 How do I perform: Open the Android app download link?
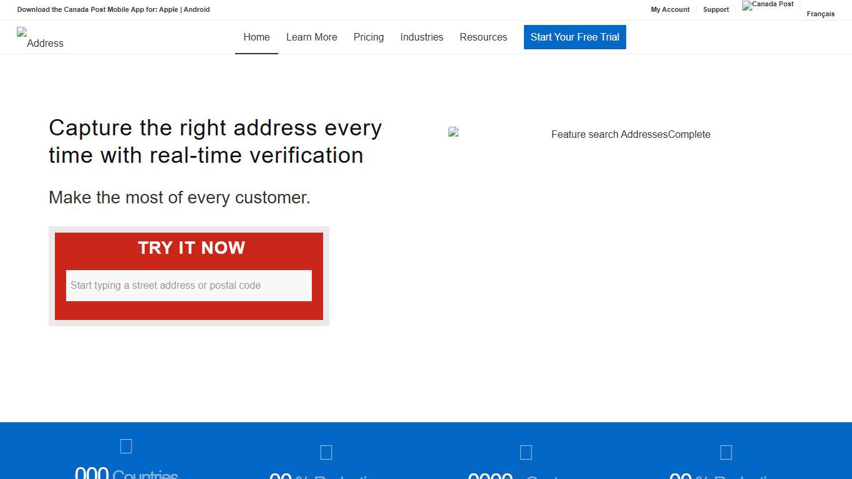198,9
